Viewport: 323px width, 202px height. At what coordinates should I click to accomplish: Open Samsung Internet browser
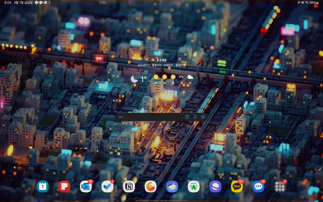tap(215, 187)
